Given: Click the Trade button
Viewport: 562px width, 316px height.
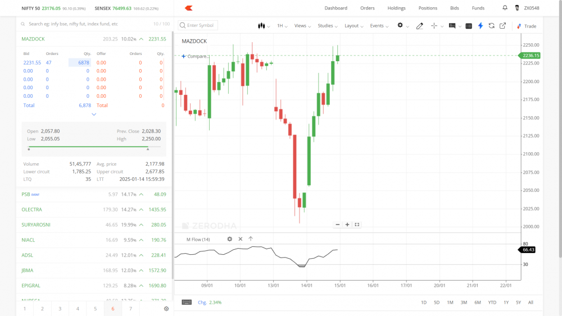Looking at the screenshot, I should pos(527,26).
